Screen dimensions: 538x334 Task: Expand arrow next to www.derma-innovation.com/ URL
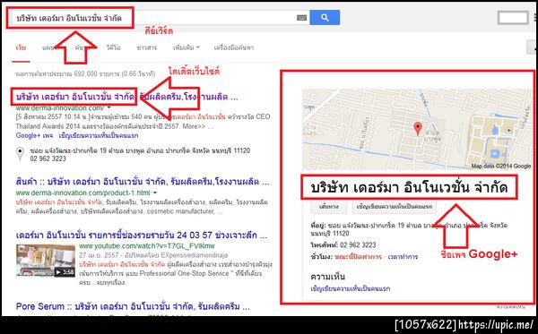click(109, 108)
